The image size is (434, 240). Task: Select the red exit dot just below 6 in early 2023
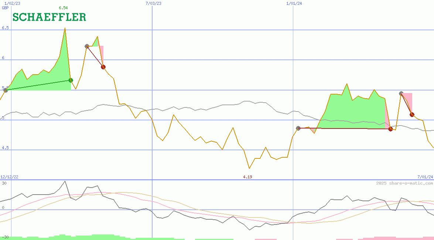click(103, 67)
